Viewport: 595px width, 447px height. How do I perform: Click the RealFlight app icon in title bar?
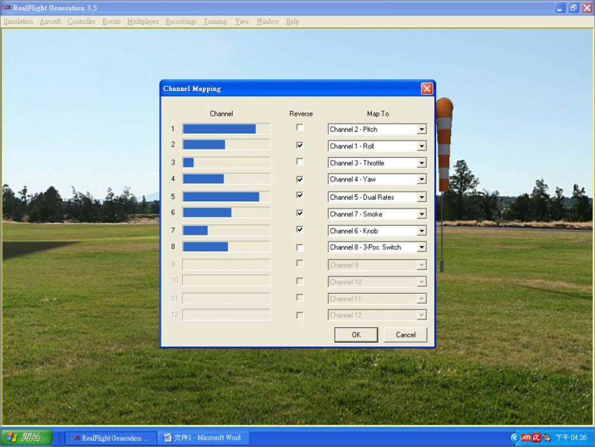click(x=7, y=8)
